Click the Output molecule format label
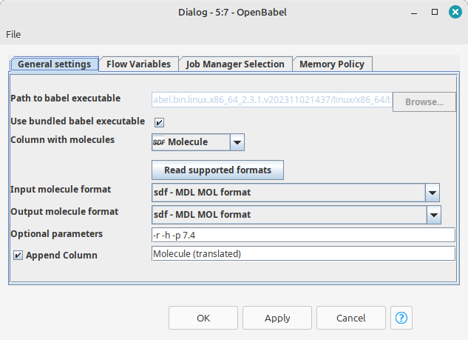This screenshot has width=468, height=340. tap(64, 211)
